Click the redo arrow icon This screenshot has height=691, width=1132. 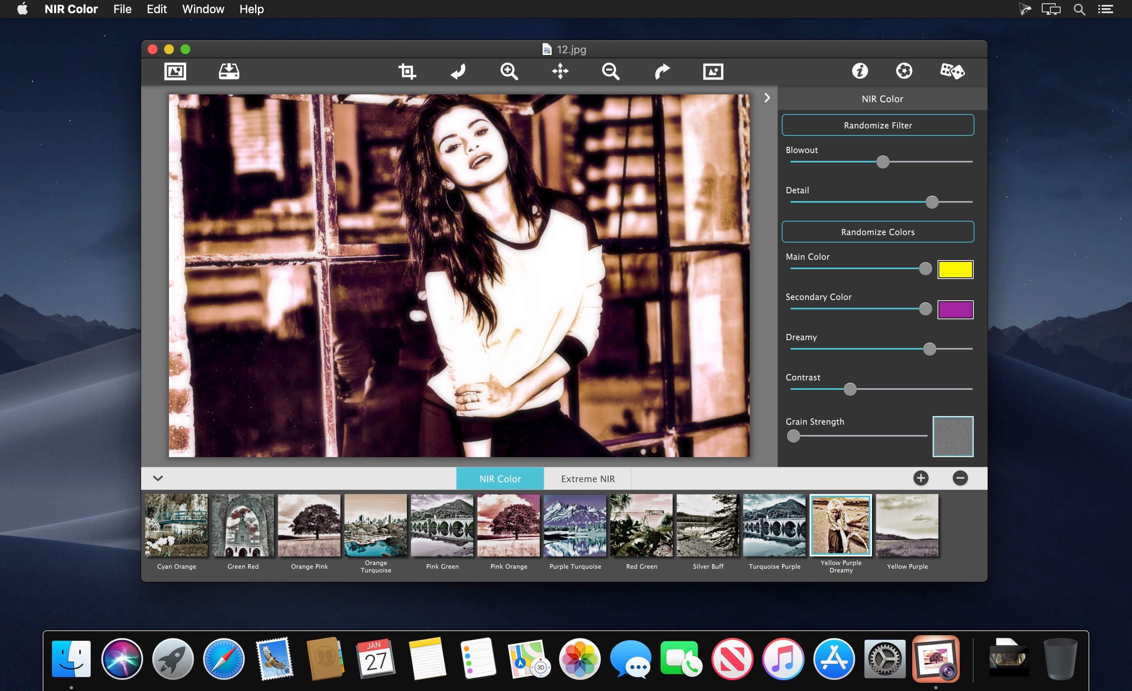pos(662,71)
